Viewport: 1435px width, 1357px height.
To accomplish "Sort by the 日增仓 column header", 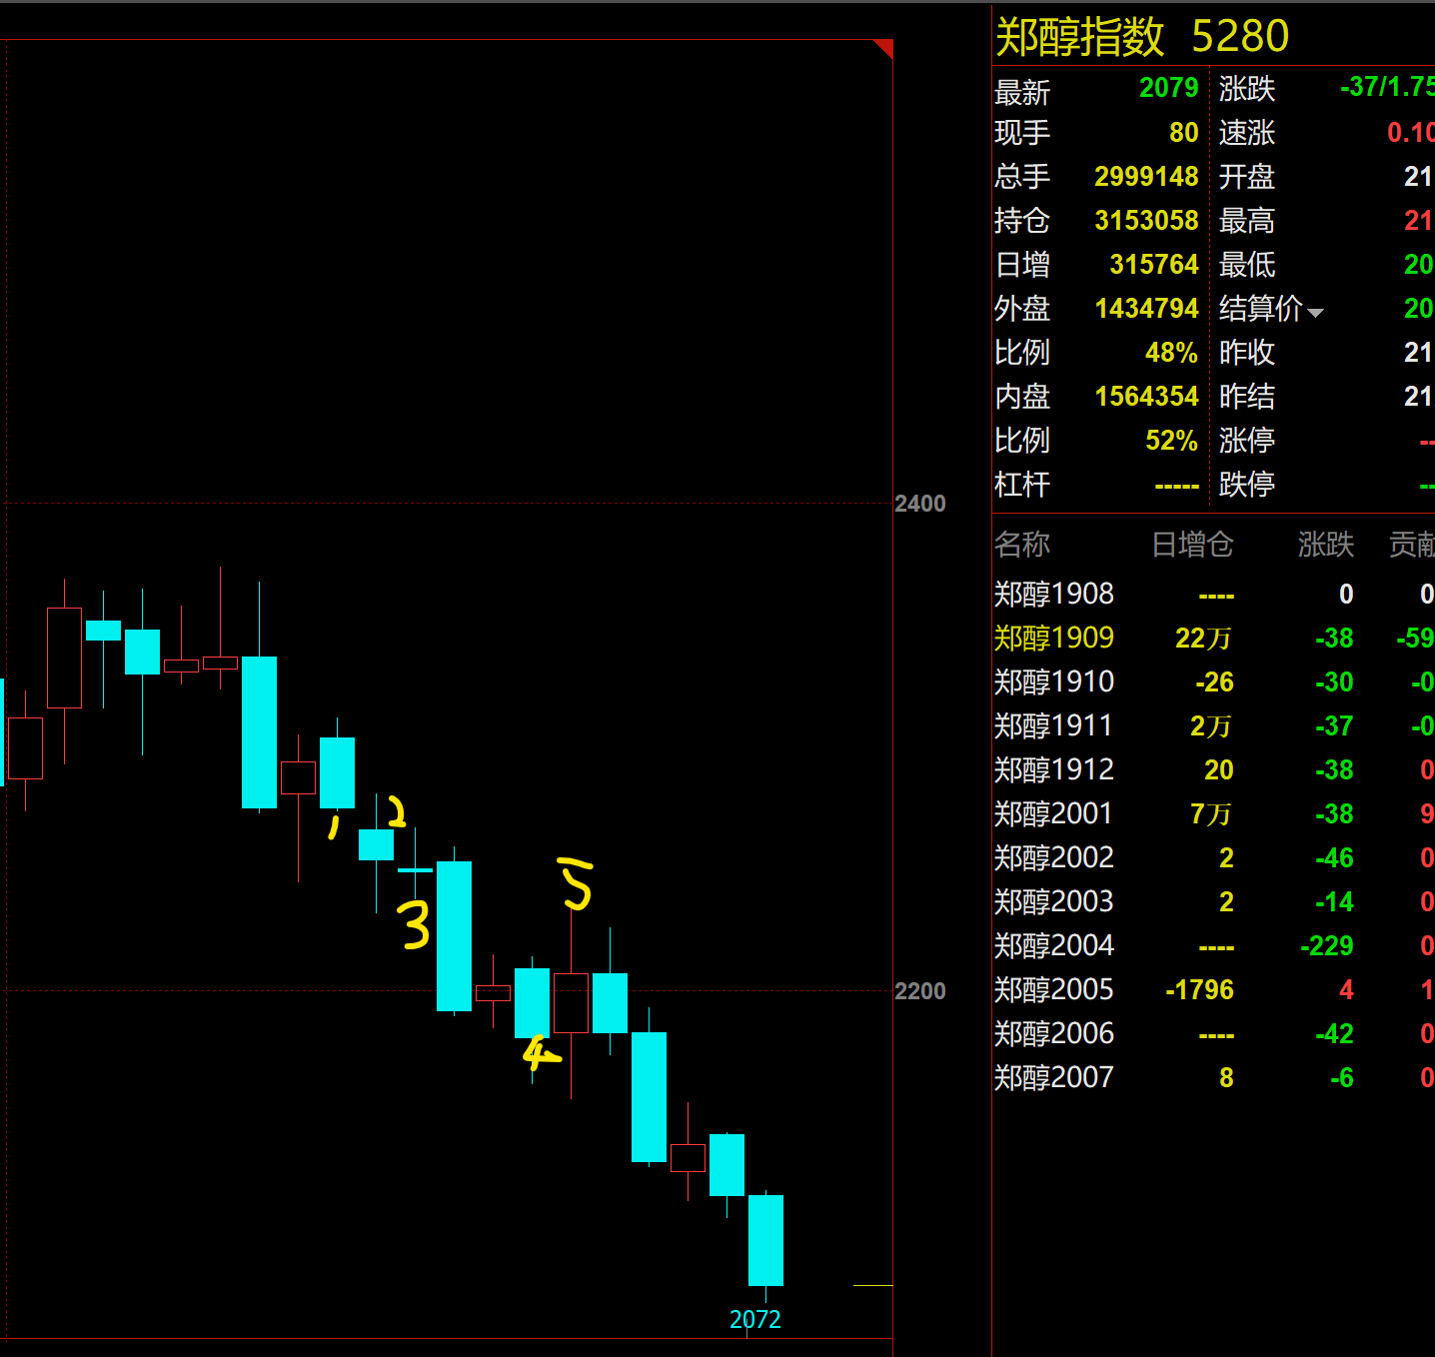I will point(1192,545).
